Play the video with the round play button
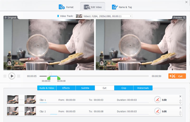This screenshot has width=190, height=122. pos(12,76)
